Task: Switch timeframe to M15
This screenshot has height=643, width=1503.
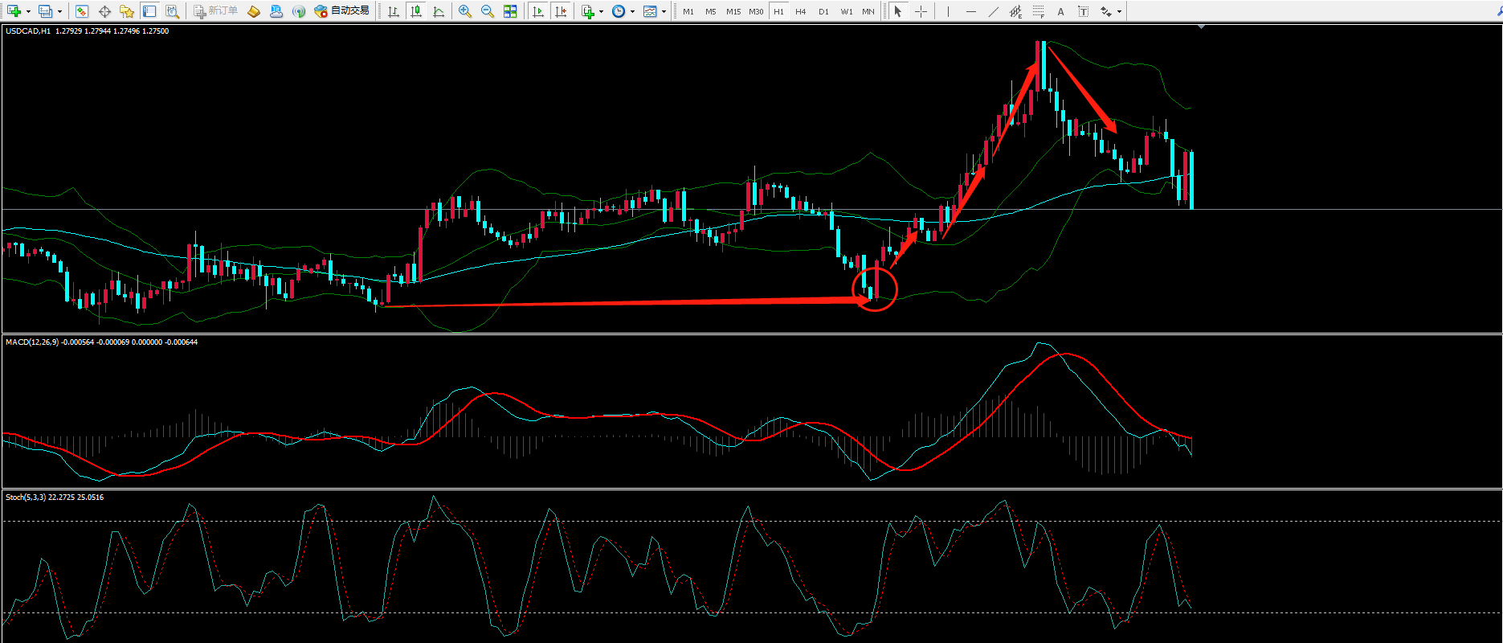Action: (x=733, y=11)
